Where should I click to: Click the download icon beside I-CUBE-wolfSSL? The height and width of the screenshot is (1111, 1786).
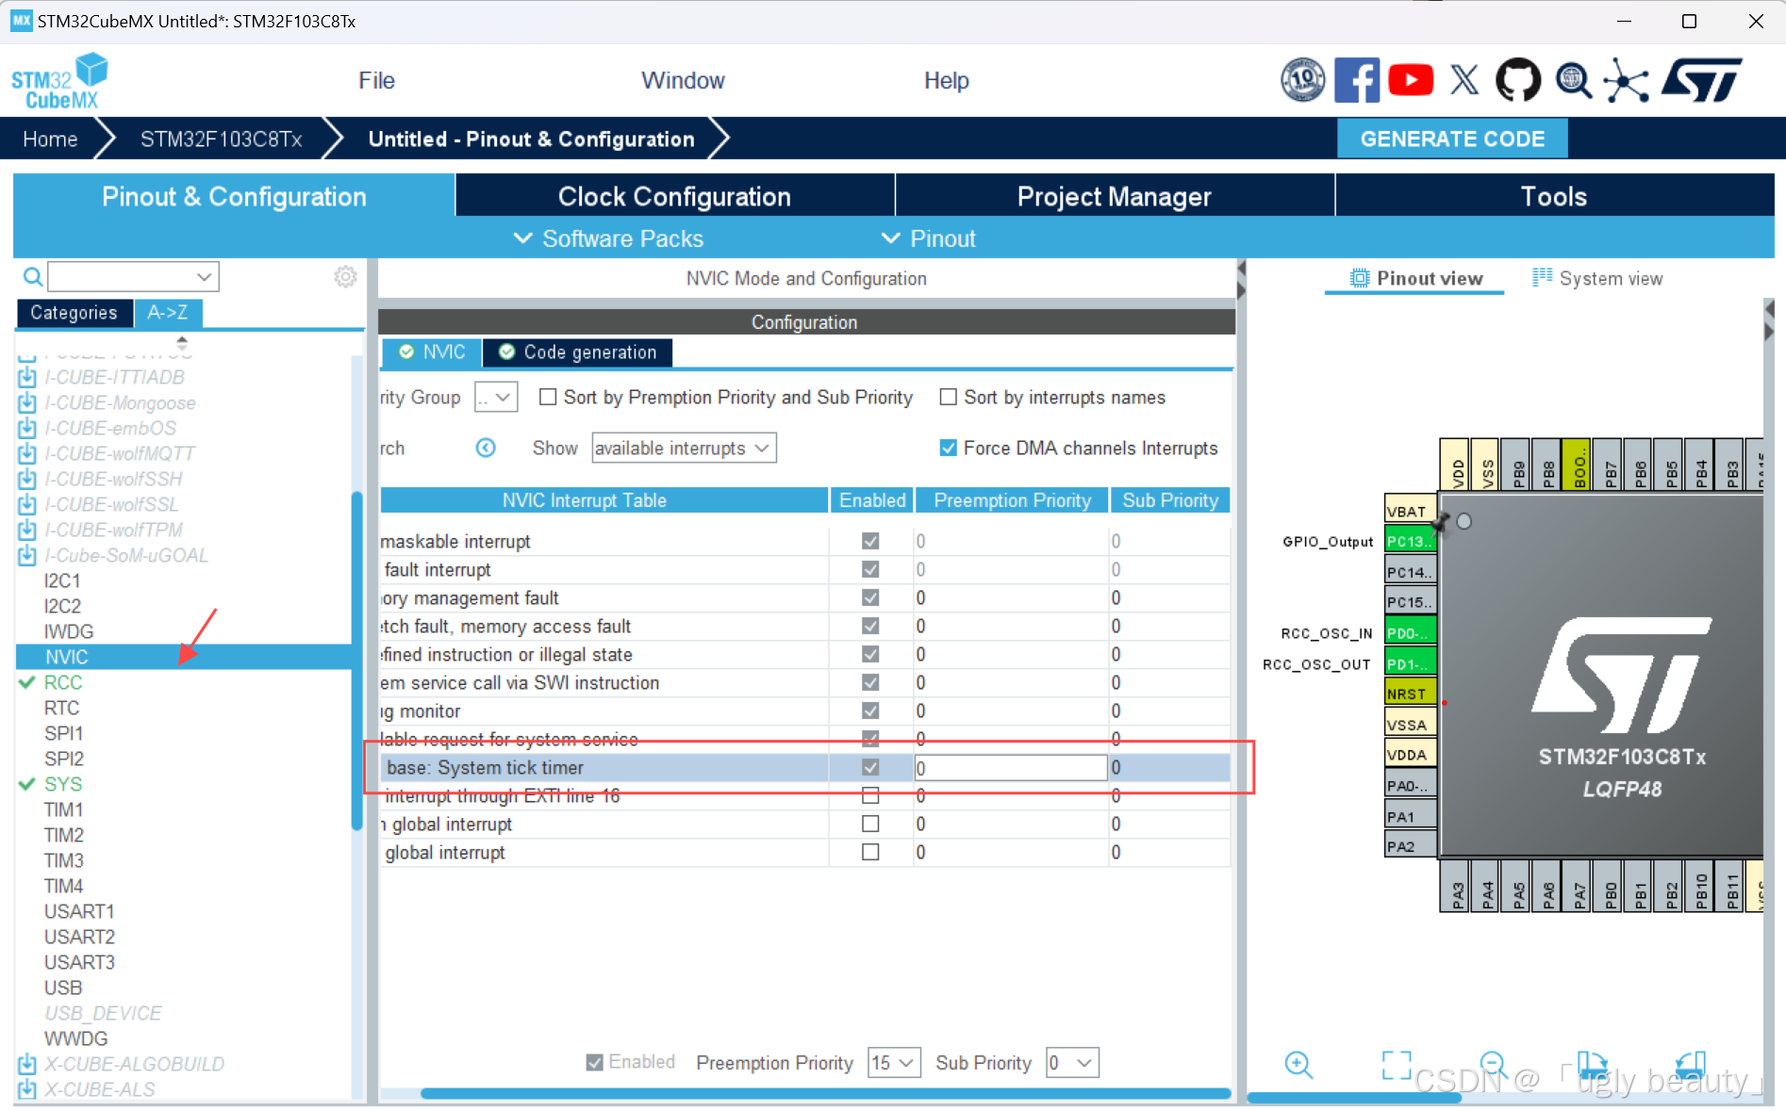click(27, 505)
